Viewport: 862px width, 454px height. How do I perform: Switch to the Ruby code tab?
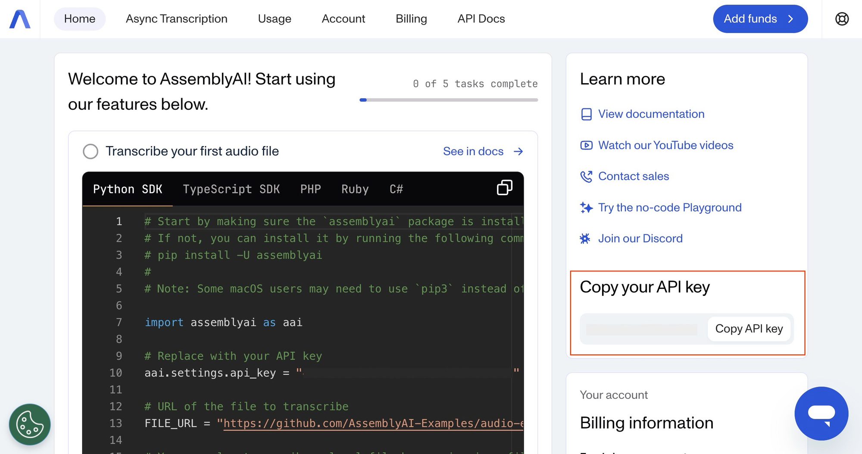click(x=355, y=189)
